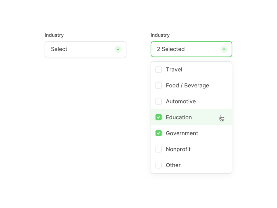Click the left Industry field label
This screenshot has height=208, width=277.
pos(54,35)
